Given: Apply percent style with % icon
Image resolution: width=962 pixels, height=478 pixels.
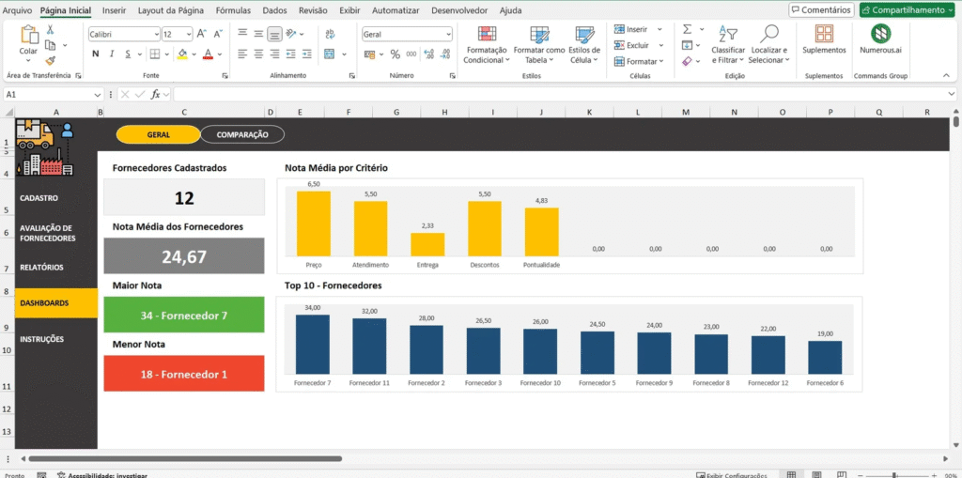Looking at the screenshot, I should coord(395,54).
